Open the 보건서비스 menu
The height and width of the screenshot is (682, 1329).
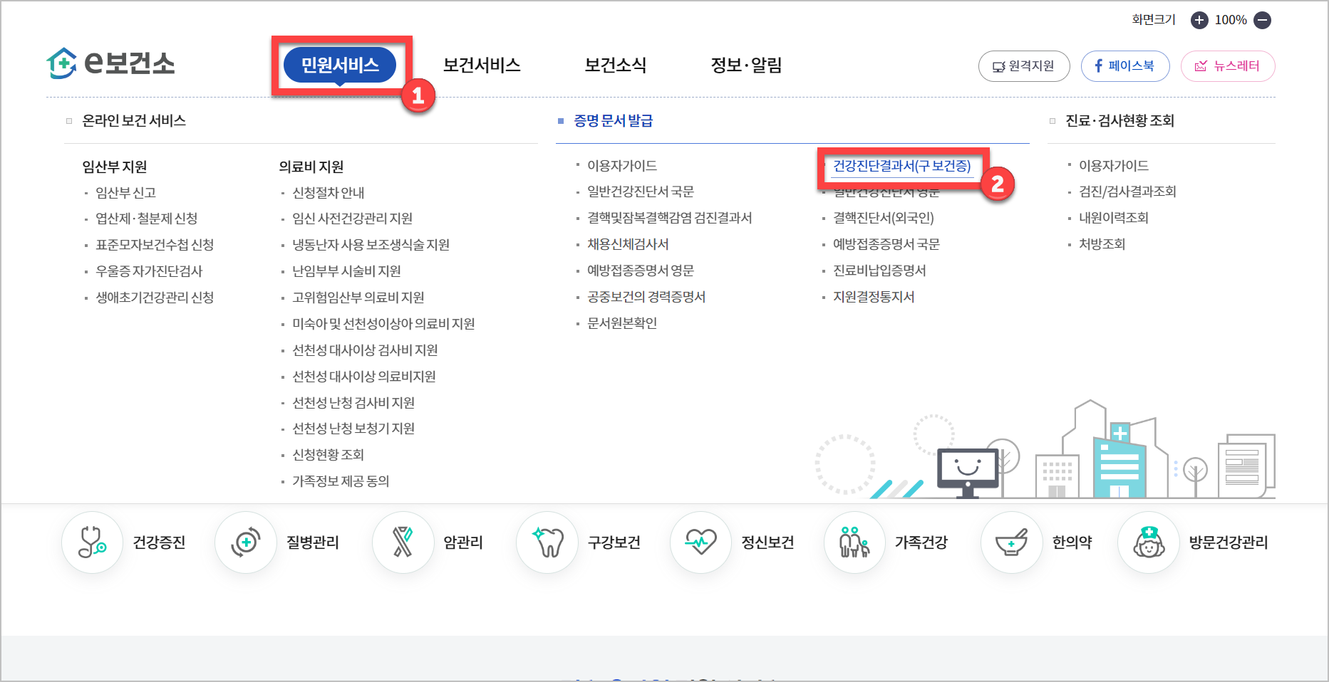[482, 65]
